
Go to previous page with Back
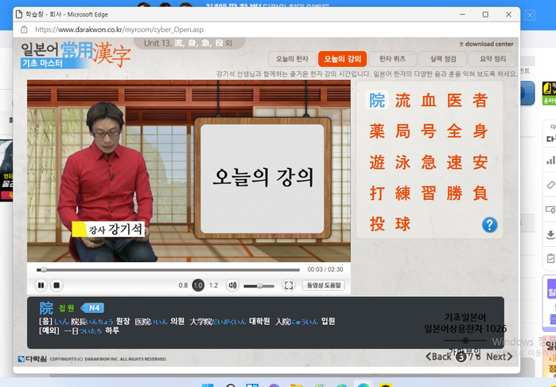tap(438, 357)
